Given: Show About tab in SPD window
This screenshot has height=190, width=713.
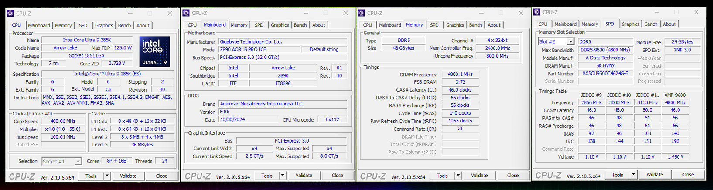Looking at the screenshot, I should pos(669,24).
